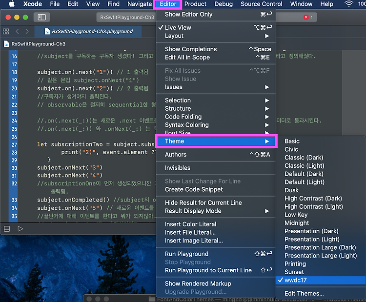Open the Edit menu
Image resolution: width=366 pixels, height=302 pixels.
pos(73,4)
